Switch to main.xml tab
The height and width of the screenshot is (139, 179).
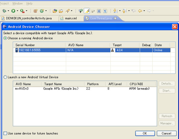pyautogui.click(x=71, y=18)
